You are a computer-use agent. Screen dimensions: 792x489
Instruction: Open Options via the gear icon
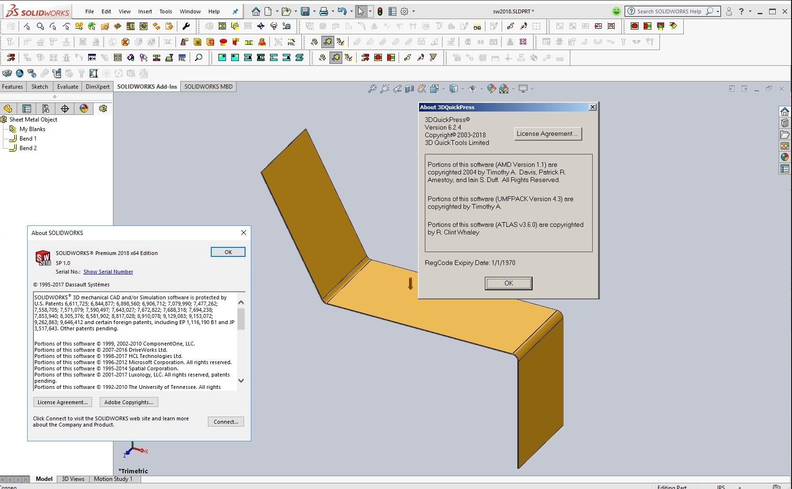click(x=405, y=11)
